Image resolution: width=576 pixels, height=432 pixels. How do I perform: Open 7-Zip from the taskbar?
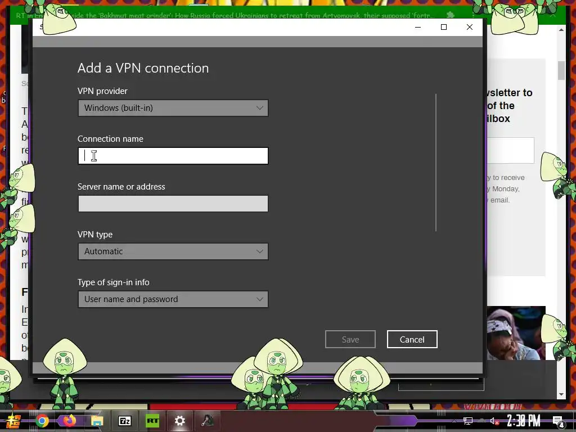point(124,421)
